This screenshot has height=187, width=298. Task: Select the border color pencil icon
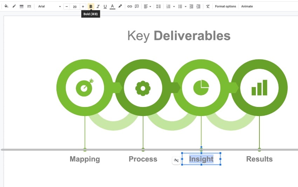[14, 6]
